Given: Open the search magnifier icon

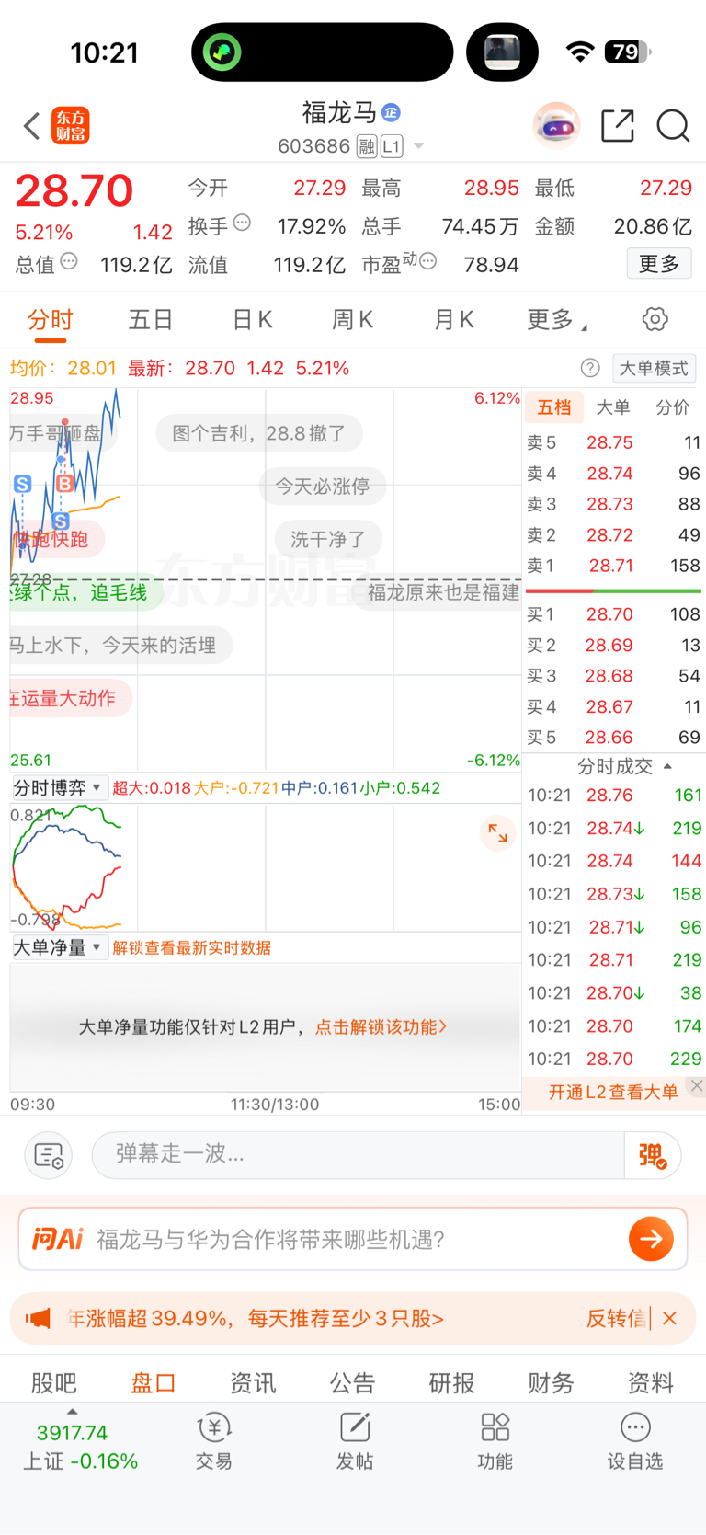Looking at the screenshot, I should point(673,126).
